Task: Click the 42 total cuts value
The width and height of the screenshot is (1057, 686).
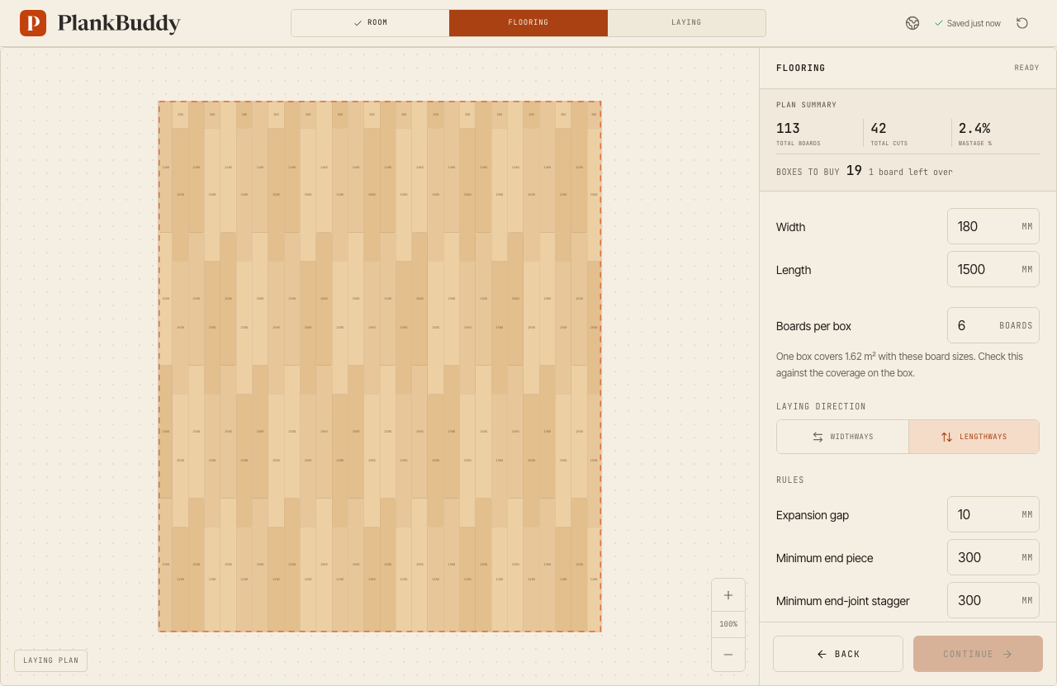Action: 879,128
